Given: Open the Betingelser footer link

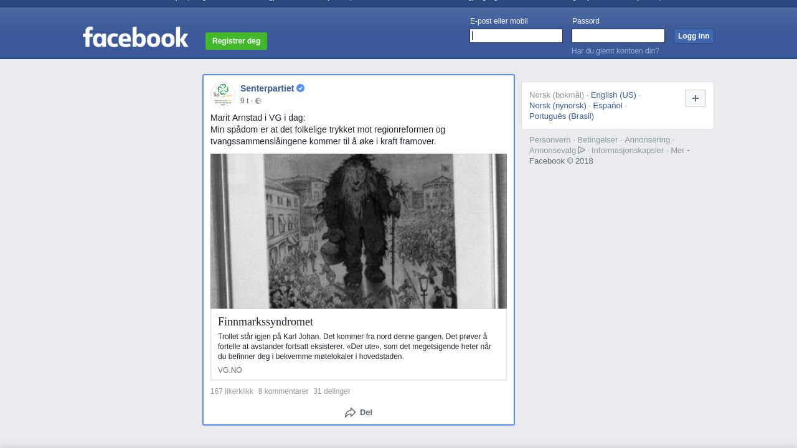Looking at the screenshot, I should 597,140.
